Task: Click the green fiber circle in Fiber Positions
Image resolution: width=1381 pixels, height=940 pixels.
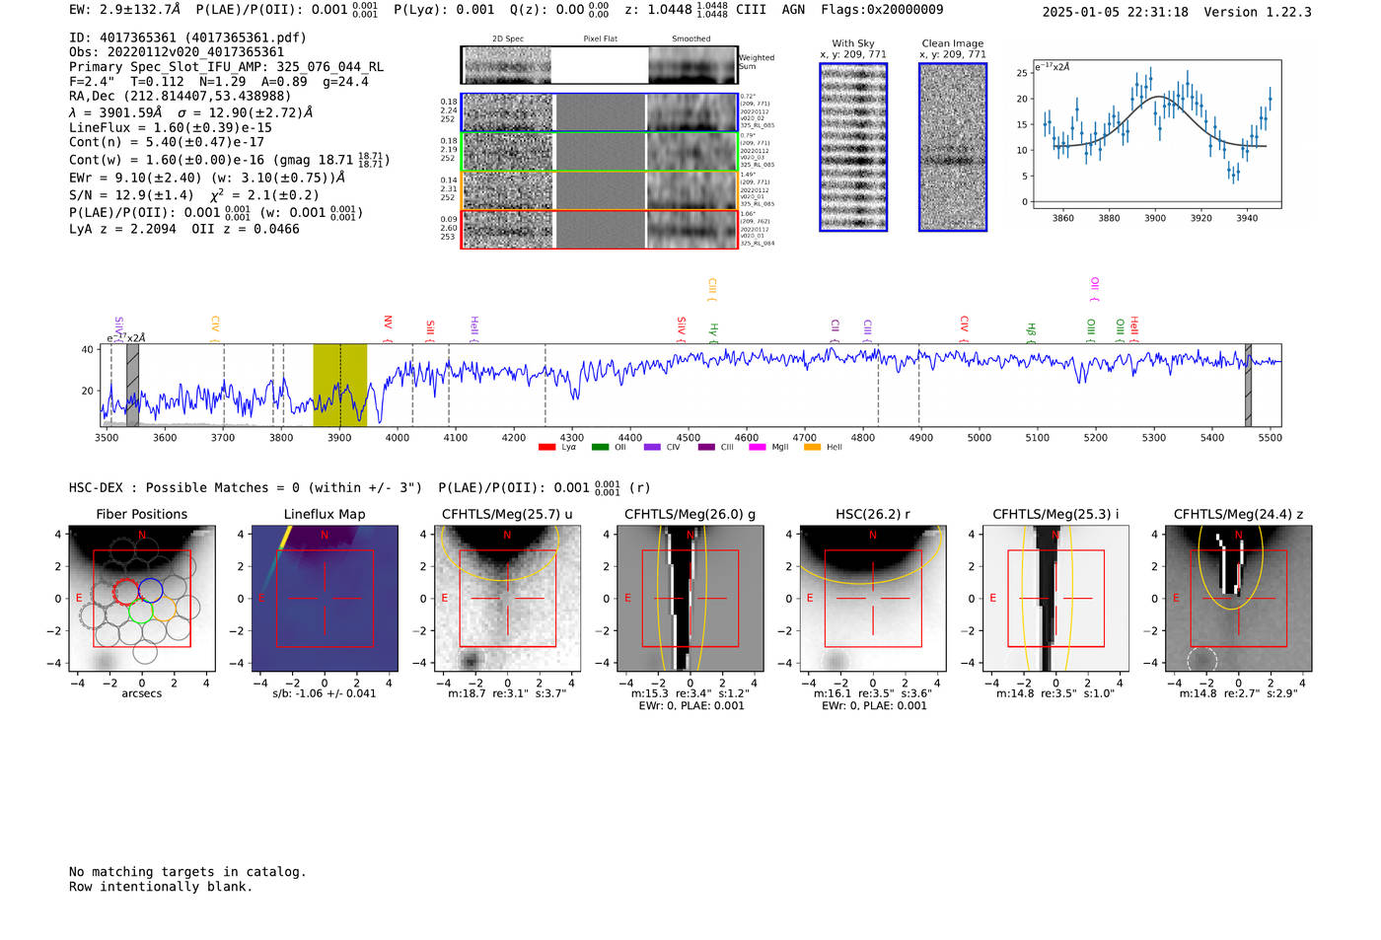Action: pos(140,611)
